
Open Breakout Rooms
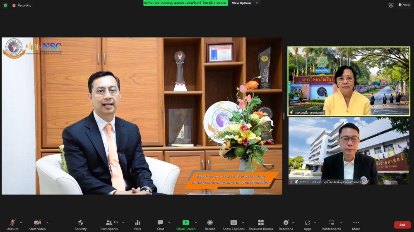[x=261, y=225]
